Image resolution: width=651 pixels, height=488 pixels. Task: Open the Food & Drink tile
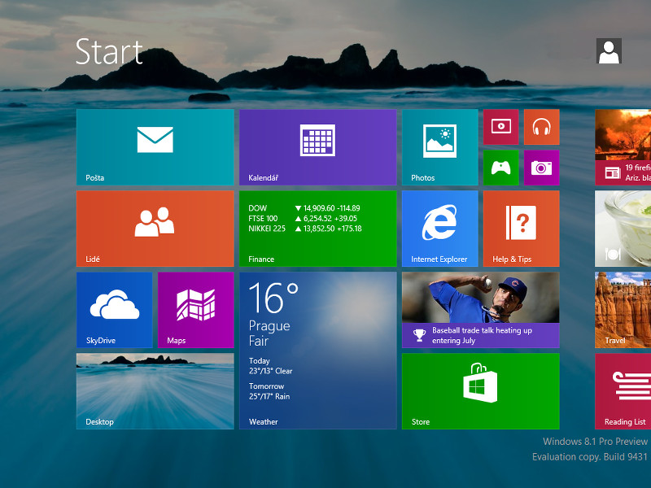click(623, 229)
